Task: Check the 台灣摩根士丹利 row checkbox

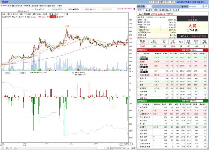Action: (x=138, y=114)
